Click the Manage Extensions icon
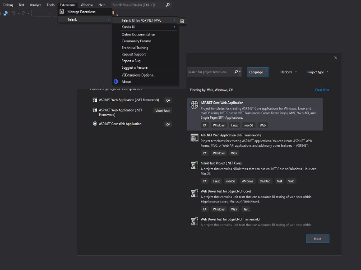 coord(62,12)
